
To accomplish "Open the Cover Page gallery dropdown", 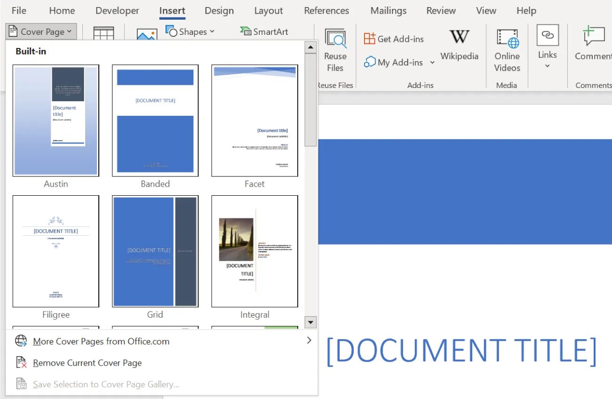I will point(41,31).
